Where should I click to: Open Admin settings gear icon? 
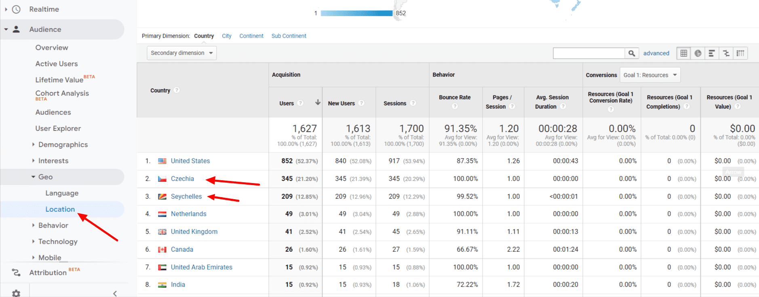[x=16, y=293]
